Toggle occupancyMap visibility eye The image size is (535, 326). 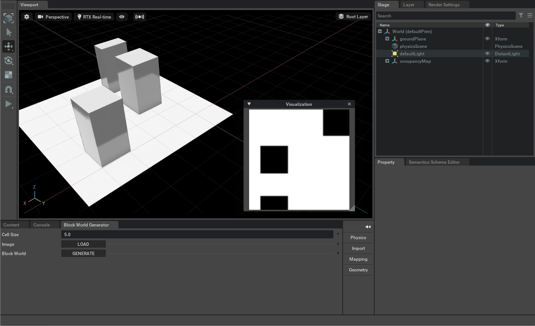tap(487, 61)
